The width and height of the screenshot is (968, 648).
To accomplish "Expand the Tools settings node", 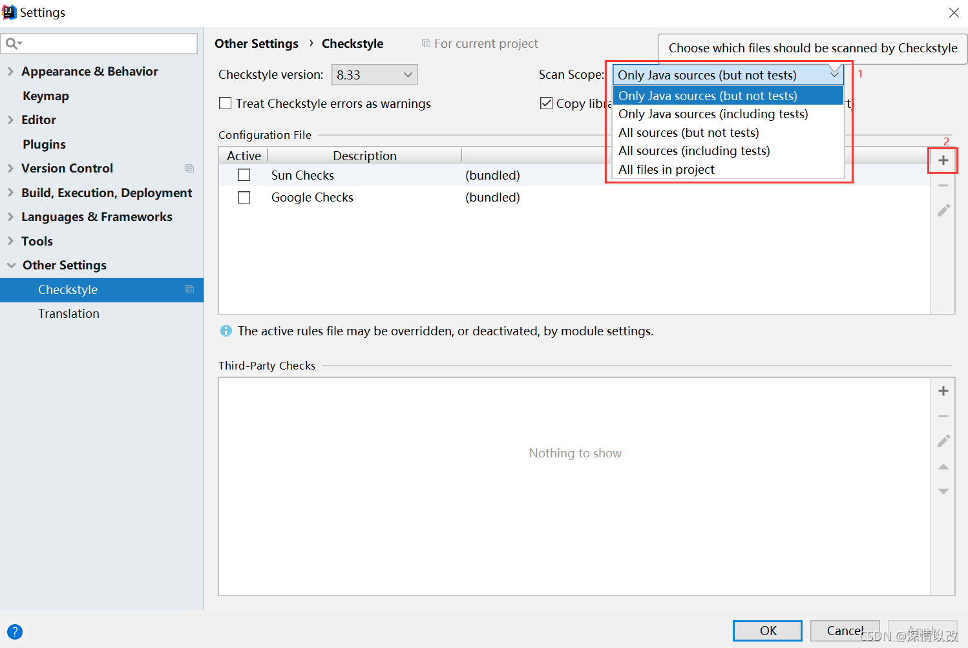I will (10, 241).
